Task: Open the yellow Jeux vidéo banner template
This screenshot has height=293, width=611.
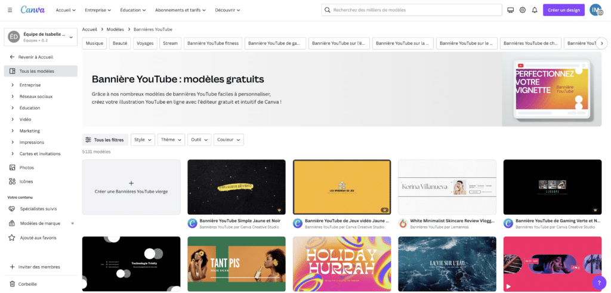Action: click(342, 187)
